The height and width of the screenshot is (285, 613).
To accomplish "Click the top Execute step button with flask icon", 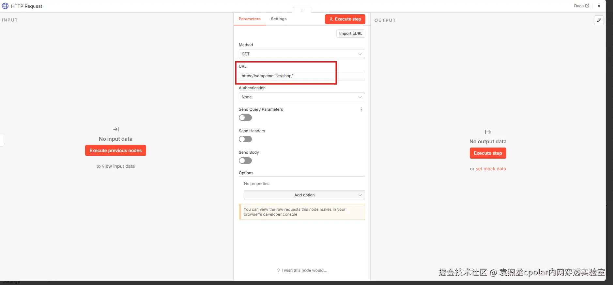I will [345, 19].
